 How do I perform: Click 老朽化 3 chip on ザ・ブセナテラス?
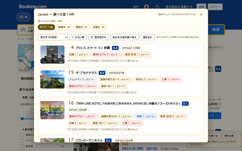(x=146, y=79)
